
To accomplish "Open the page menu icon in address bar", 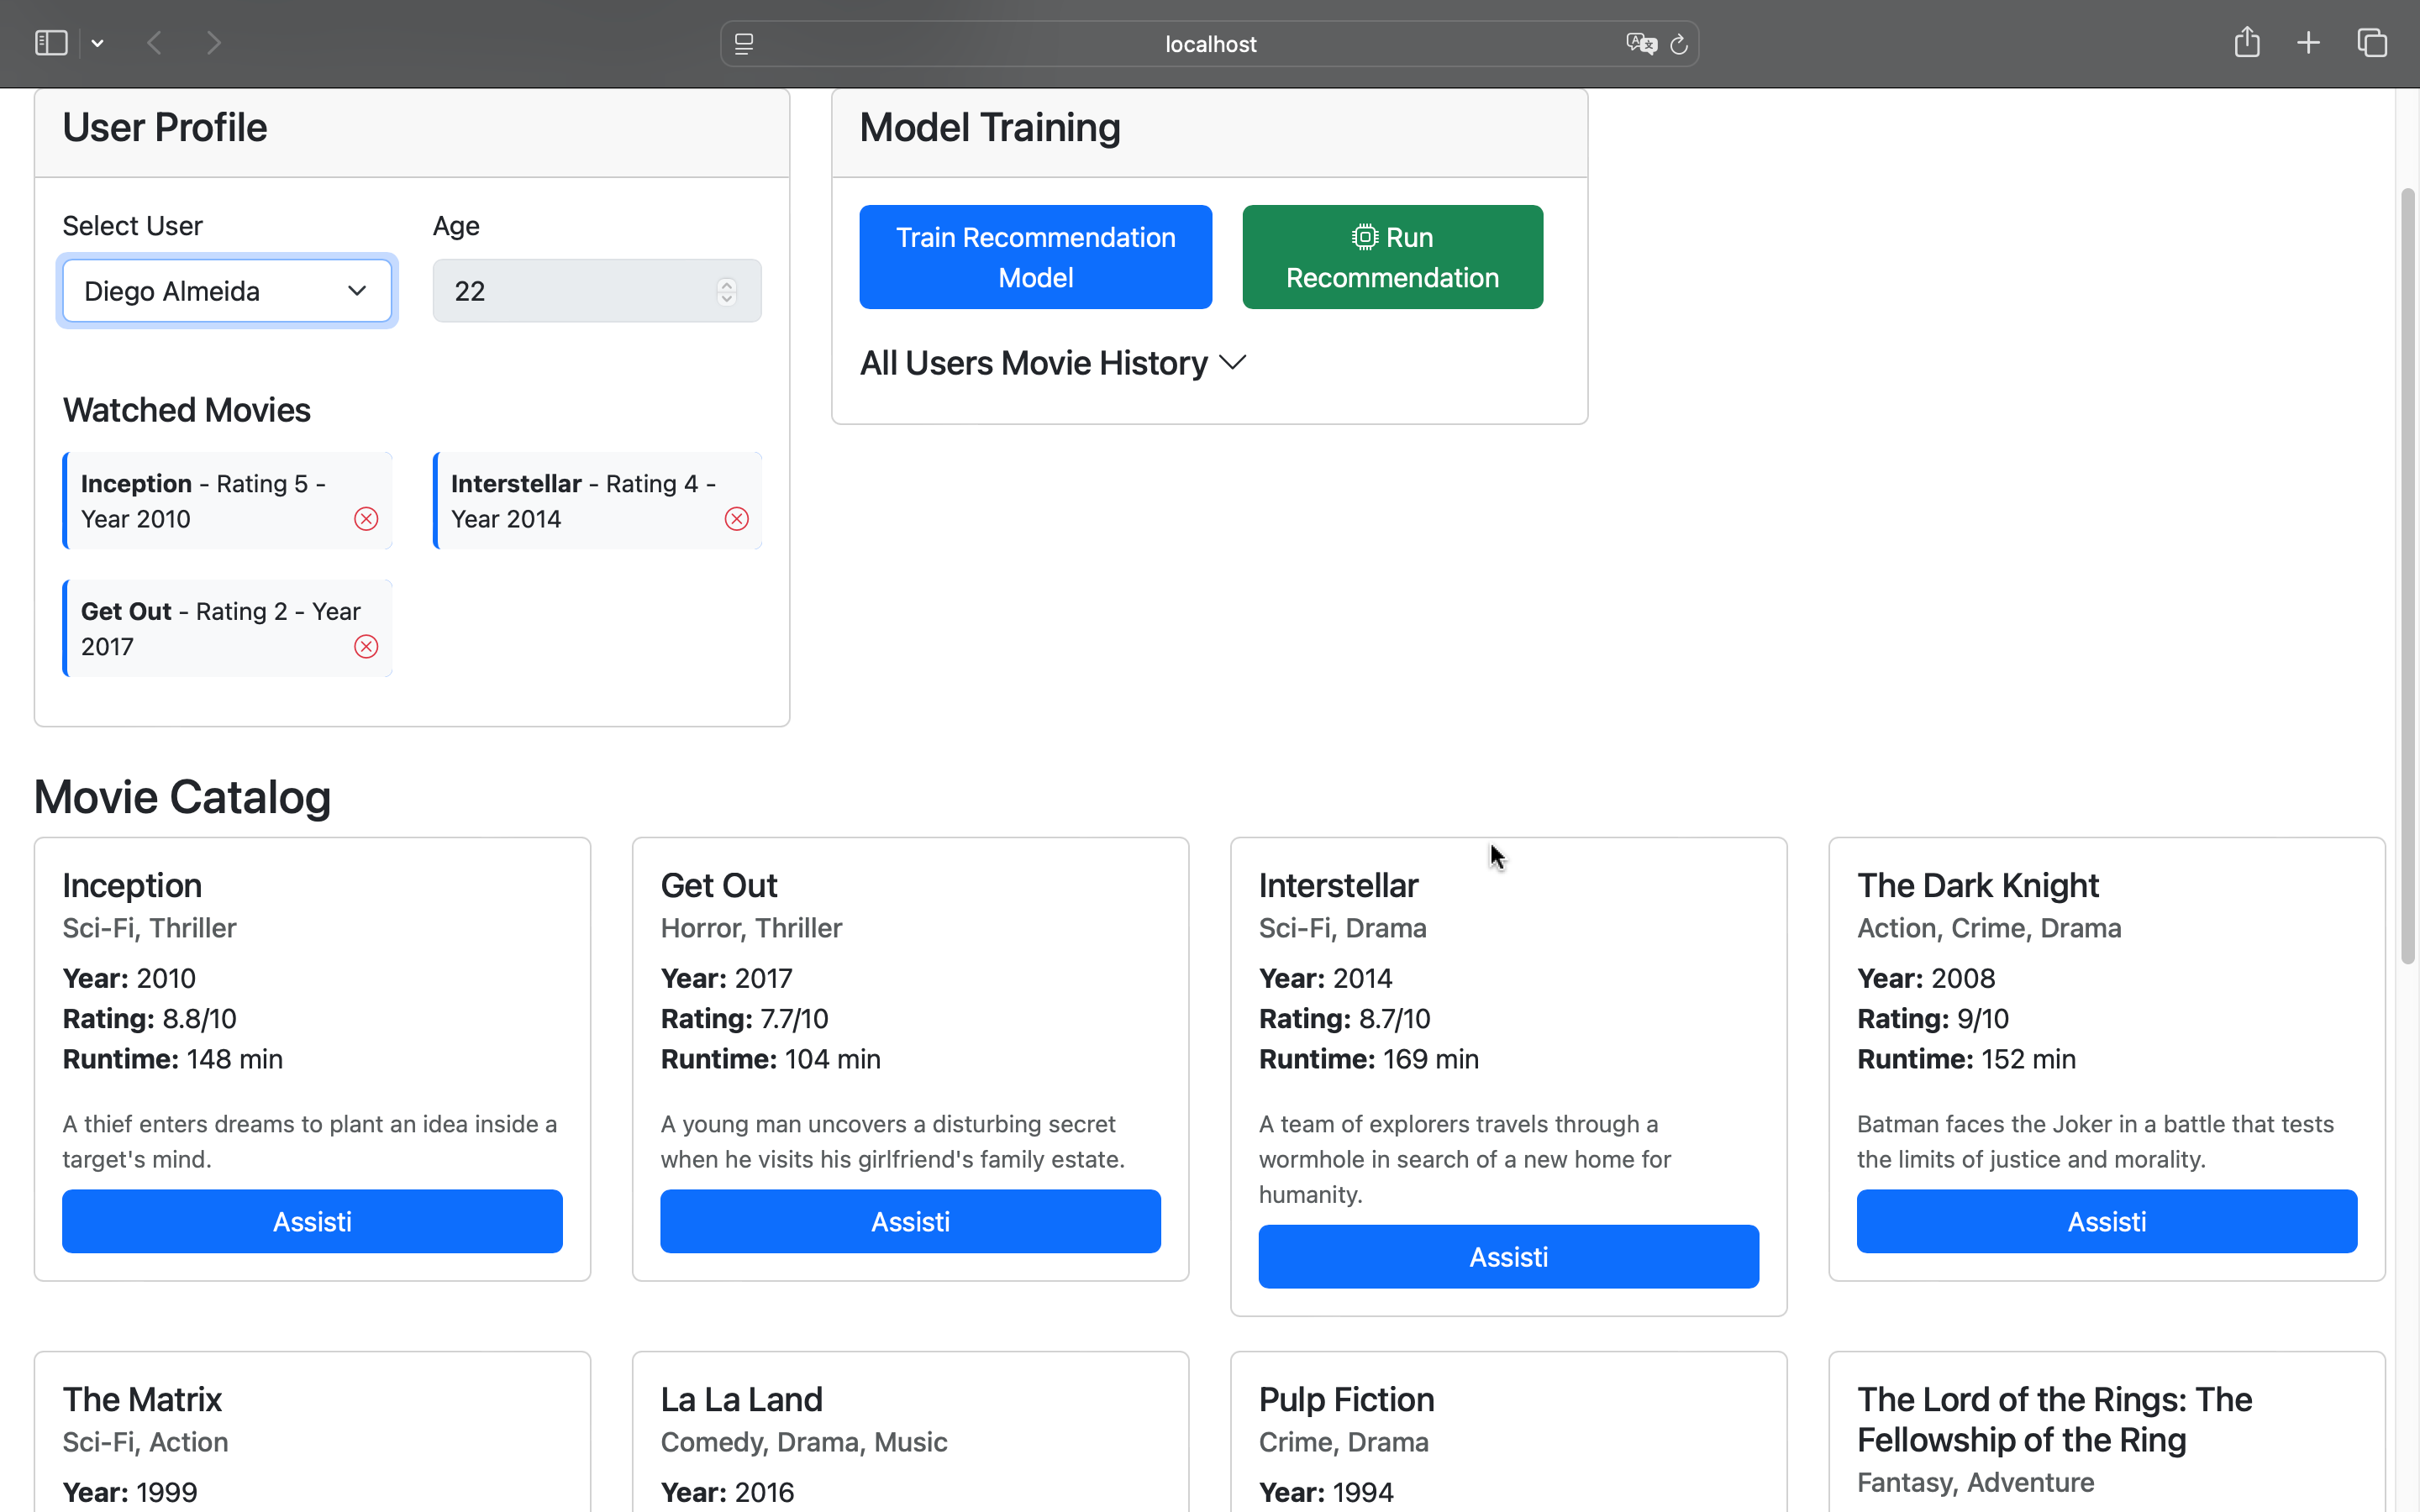I will point(744,44).
